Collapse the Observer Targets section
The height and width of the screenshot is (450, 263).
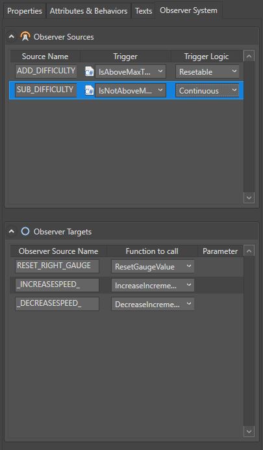(x=11, y=231)
